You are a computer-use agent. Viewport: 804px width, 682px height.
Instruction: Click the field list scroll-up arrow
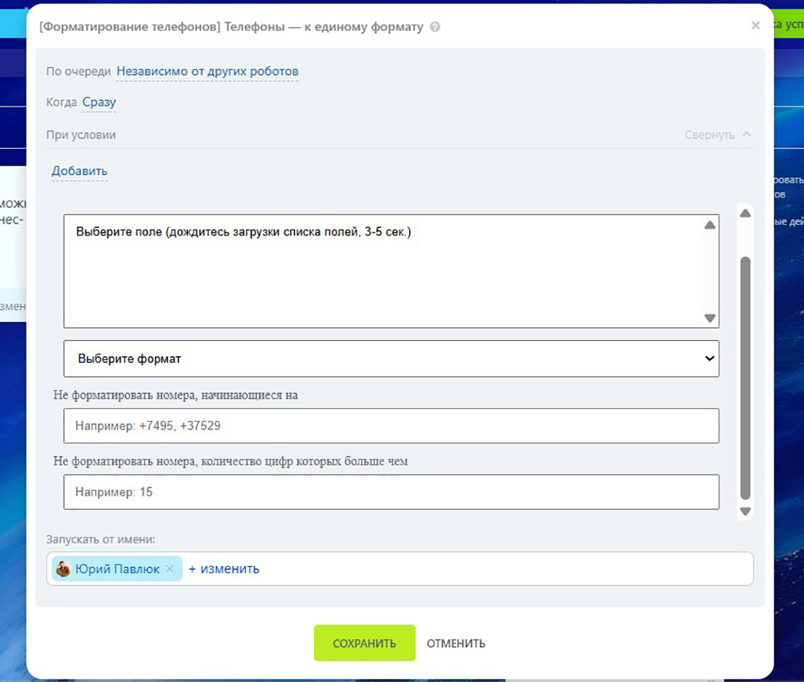pos(710,225)
